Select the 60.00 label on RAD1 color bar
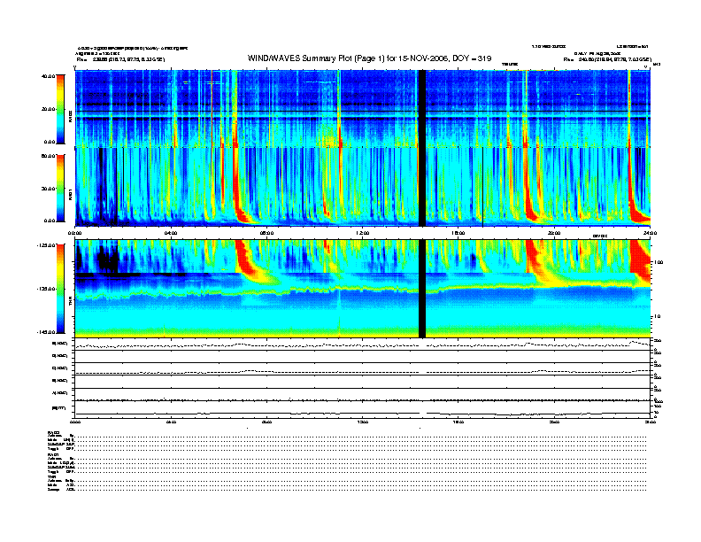 [48, 156]
